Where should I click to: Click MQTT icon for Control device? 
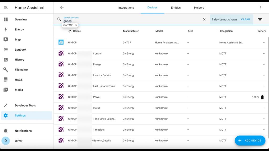coord(61,53)
